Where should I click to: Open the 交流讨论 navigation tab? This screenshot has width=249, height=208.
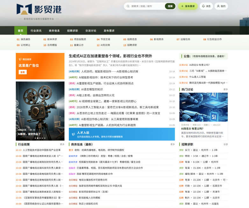point(91,30)
